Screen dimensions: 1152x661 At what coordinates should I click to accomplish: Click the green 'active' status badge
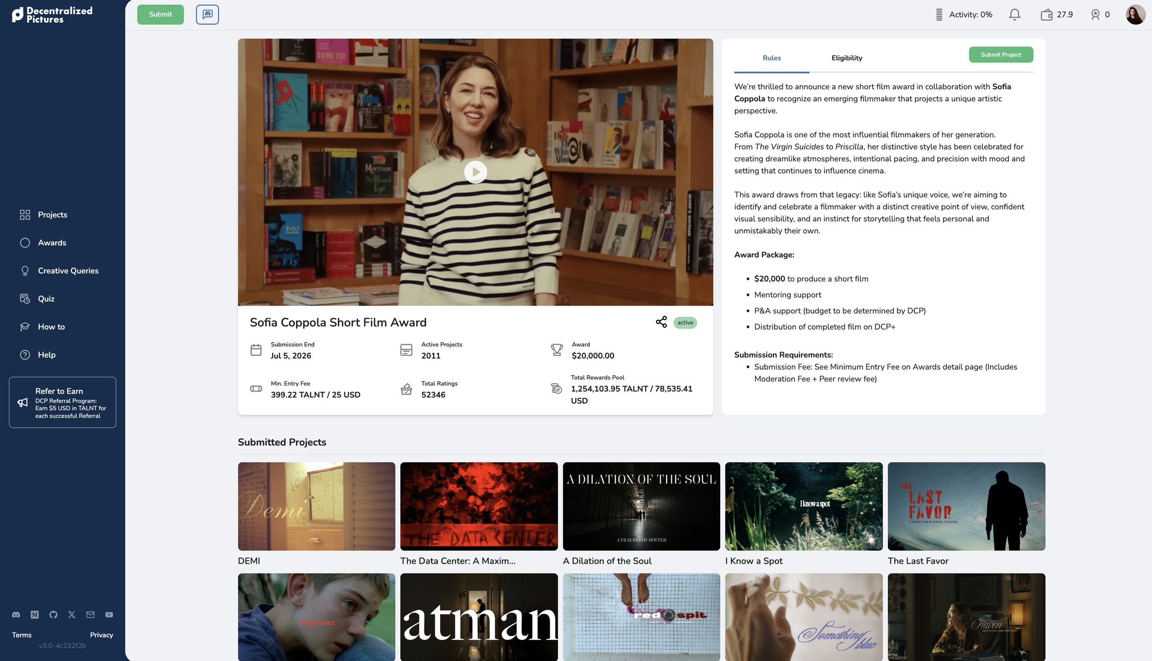pyautogui.click(x=685, y=323)
